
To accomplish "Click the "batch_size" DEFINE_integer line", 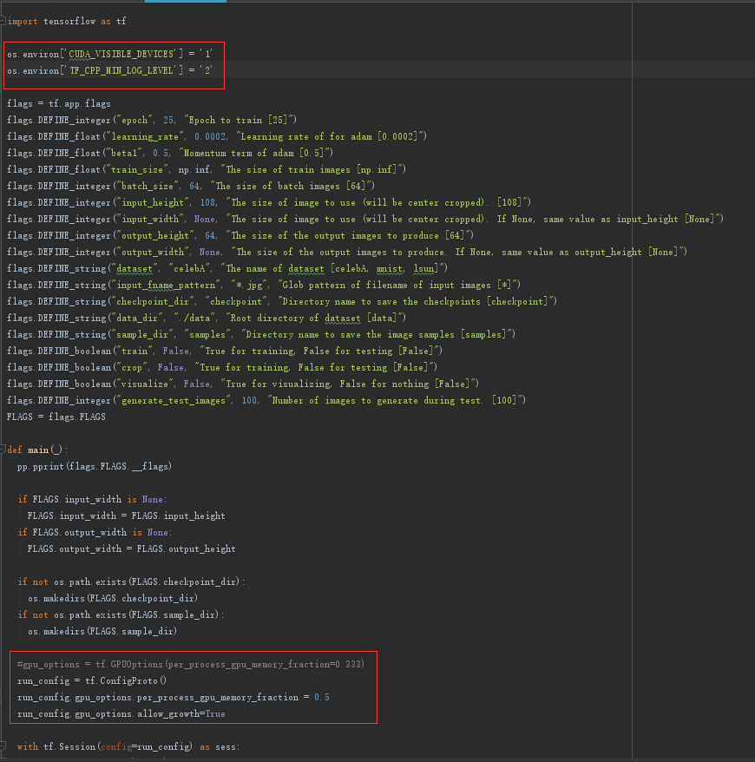I will point(191,186).
